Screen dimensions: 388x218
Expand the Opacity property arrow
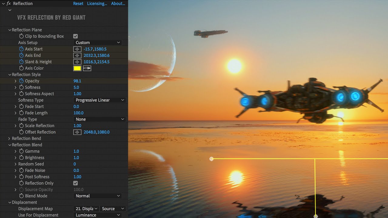tap(16, 81)
